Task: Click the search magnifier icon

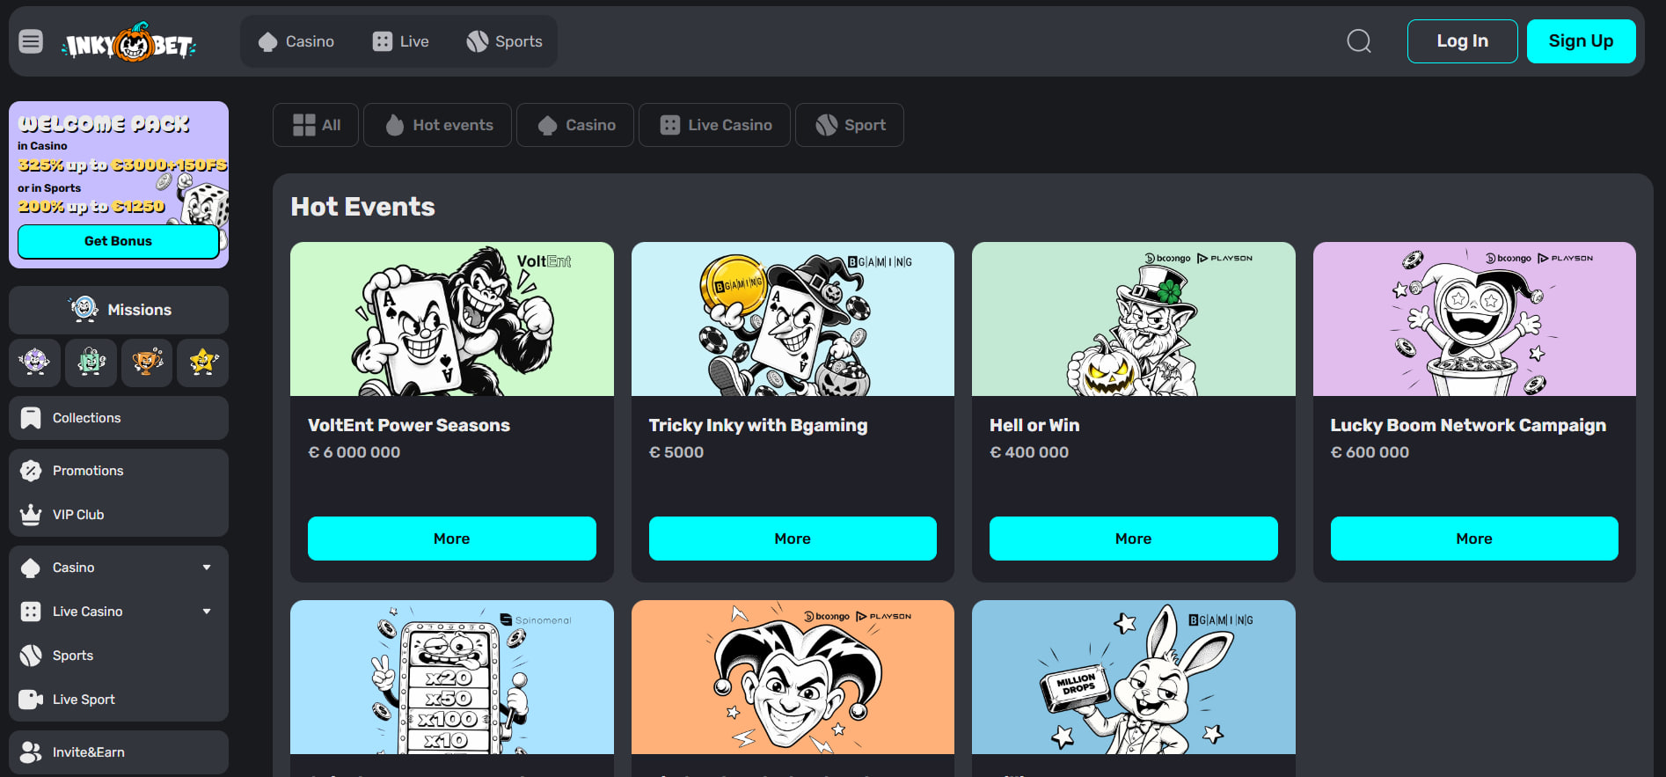Action: point(1359,41)
